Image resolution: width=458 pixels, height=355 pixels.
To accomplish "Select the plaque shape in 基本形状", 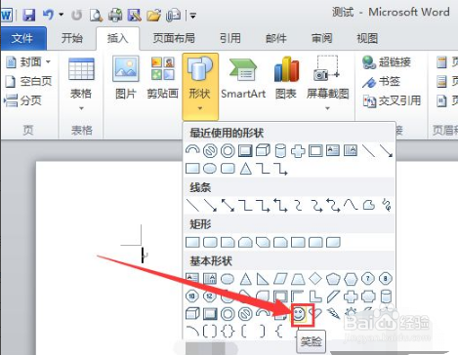I will pos(368,296).
